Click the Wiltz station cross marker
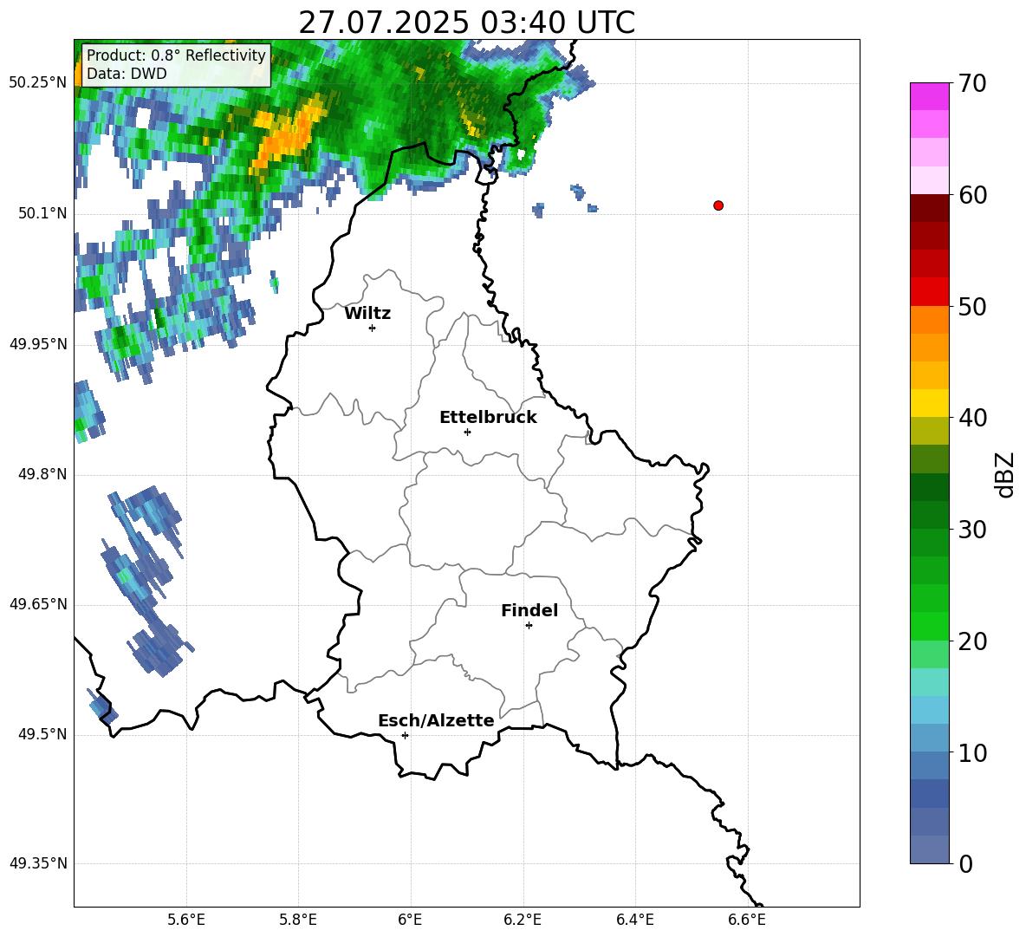Viewport: 1026px width, 937px height. coord(373,328)
